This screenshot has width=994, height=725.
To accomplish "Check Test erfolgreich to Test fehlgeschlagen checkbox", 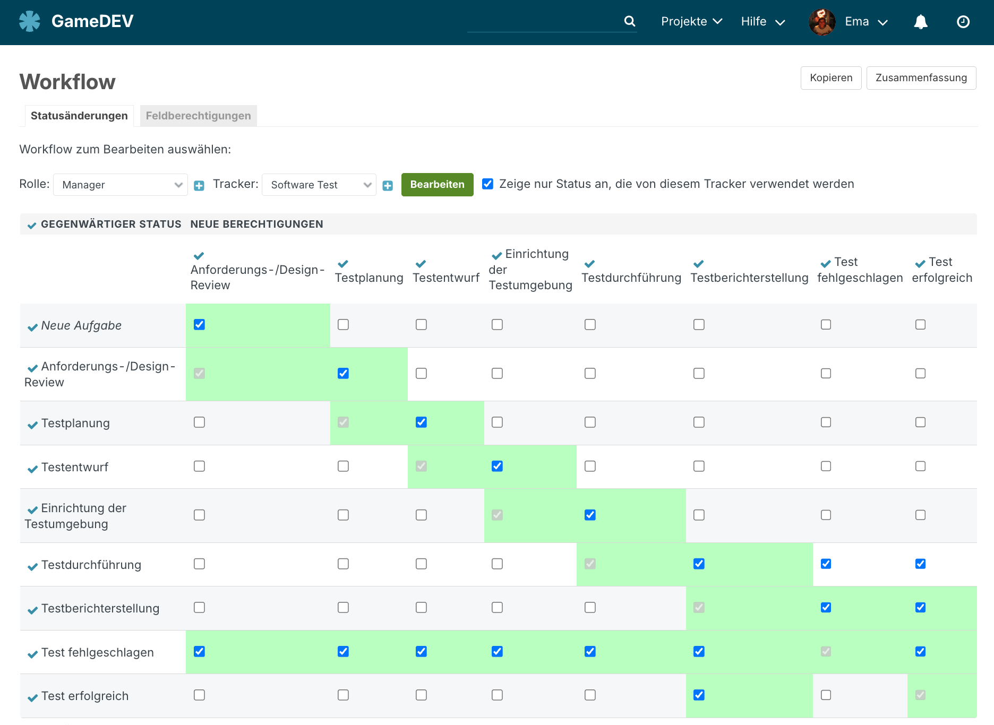I will point(826,695).
